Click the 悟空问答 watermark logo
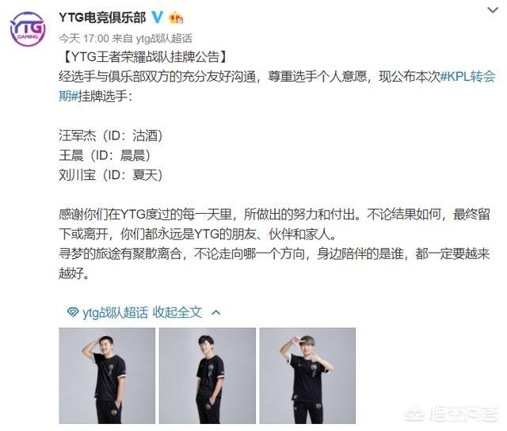 451,414
